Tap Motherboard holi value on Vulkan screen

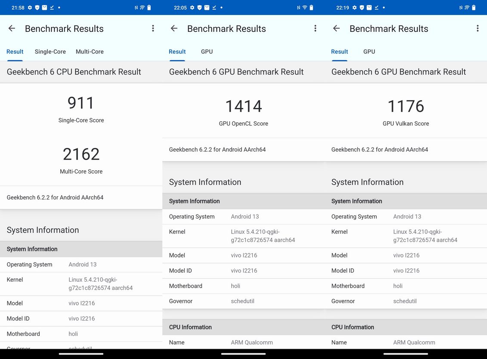[398, 286]
